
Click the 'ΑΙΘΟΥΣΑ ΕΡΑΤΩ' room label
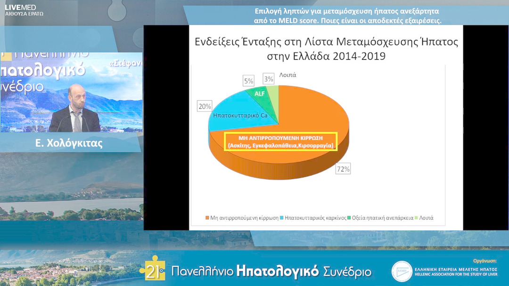(x=25, y=14)
